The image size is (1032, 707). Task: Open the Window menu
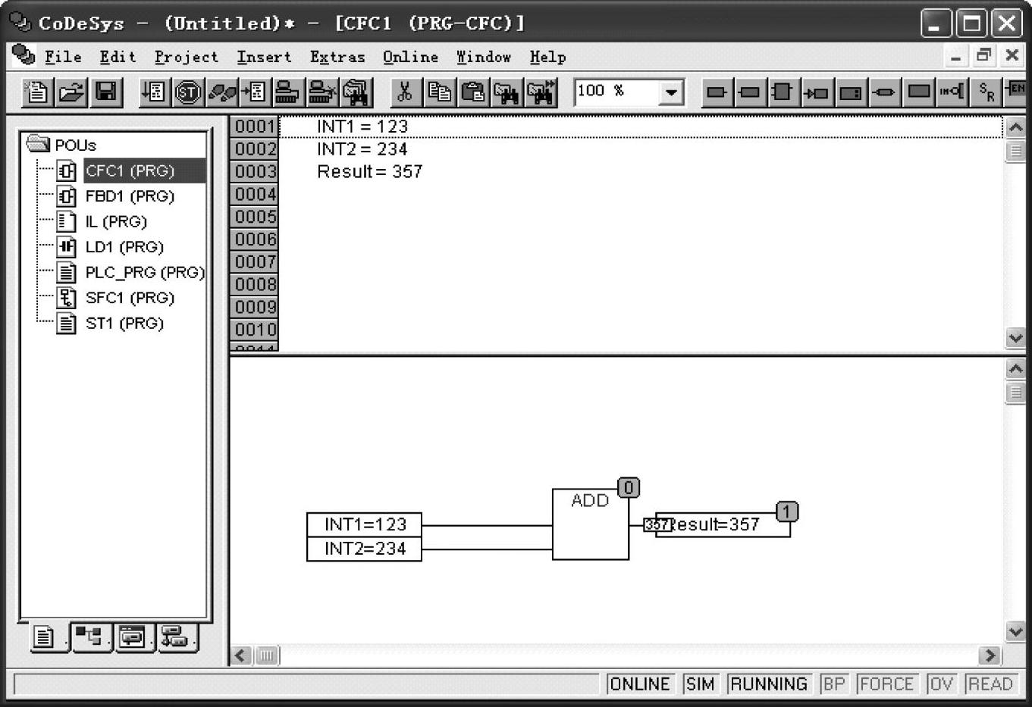click(x=484, y=57)
